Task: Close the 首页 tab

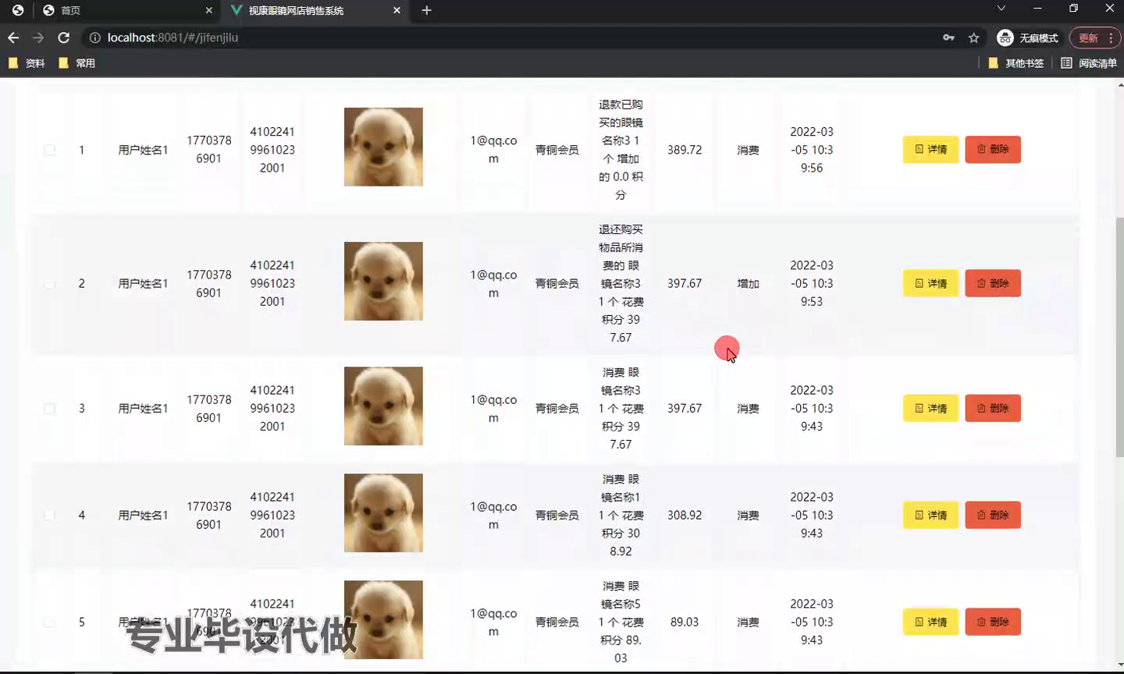Action: coord(209,10)
